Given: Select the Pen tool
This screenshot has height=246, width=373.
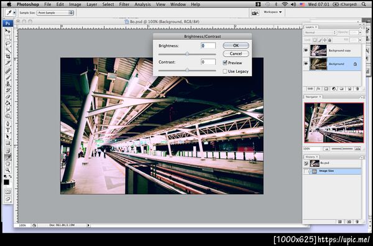Looking at the screenshot, I should coord(7,124).
